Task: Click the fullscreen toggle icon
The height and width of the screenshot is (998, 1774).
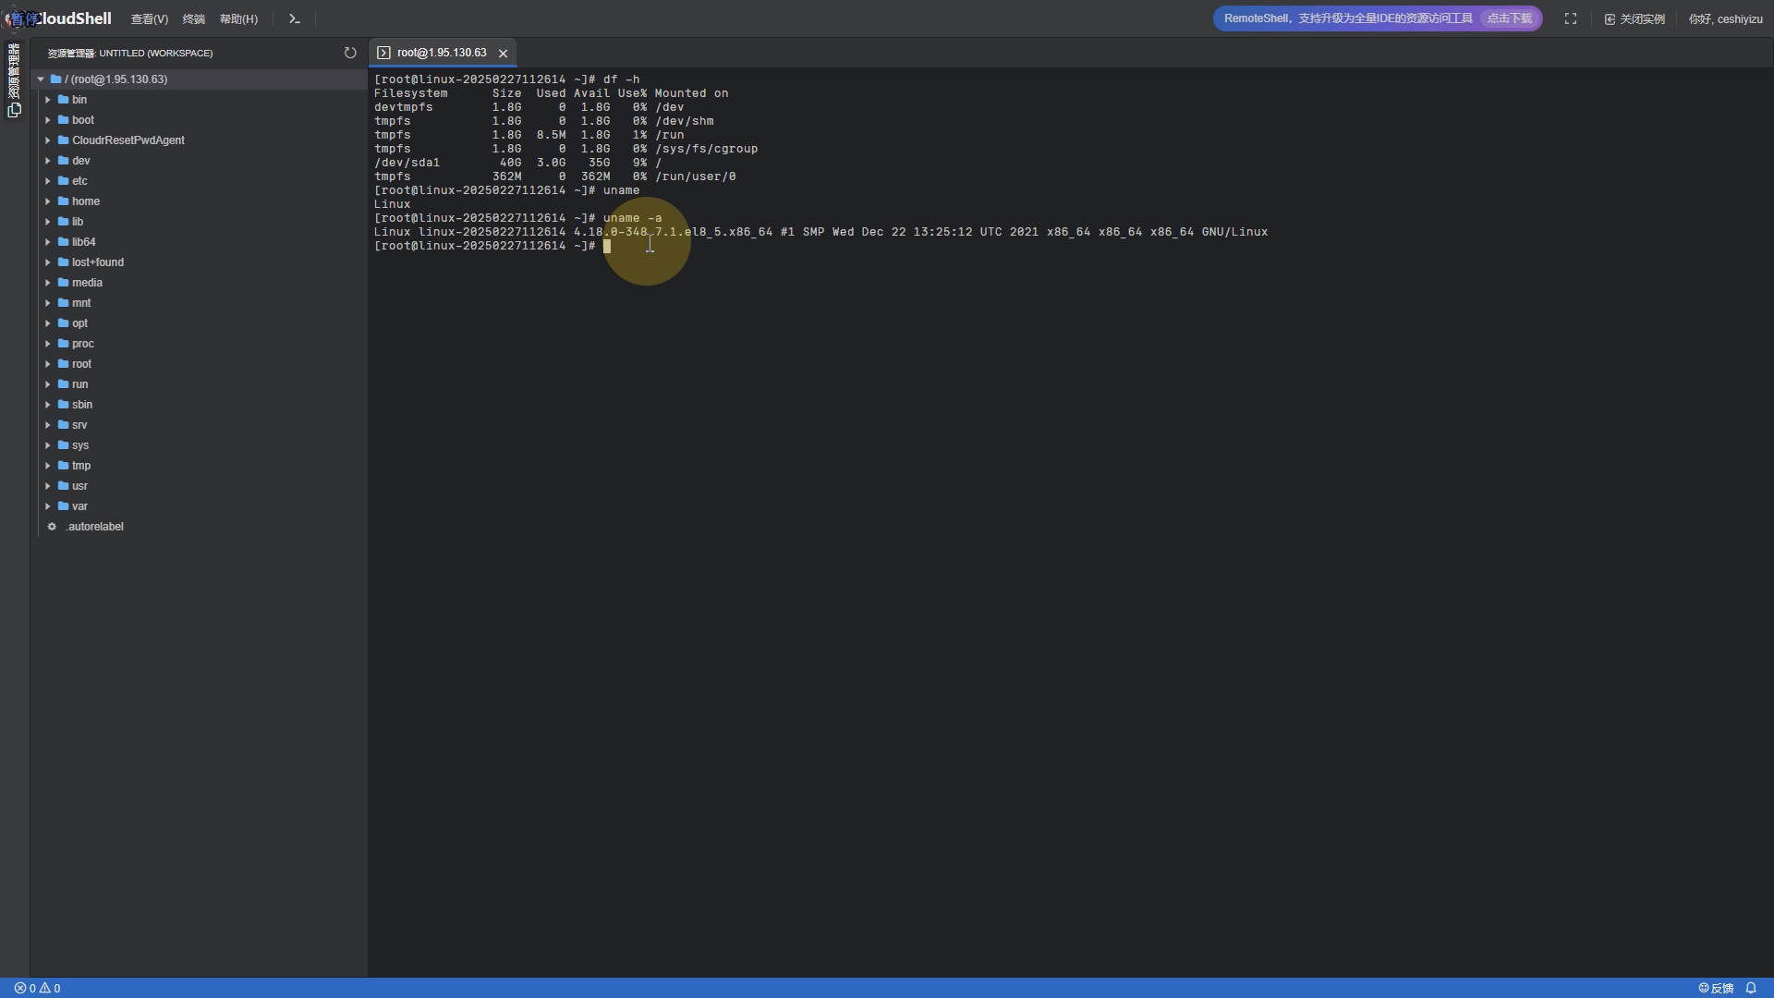Action: (1571, 18)
